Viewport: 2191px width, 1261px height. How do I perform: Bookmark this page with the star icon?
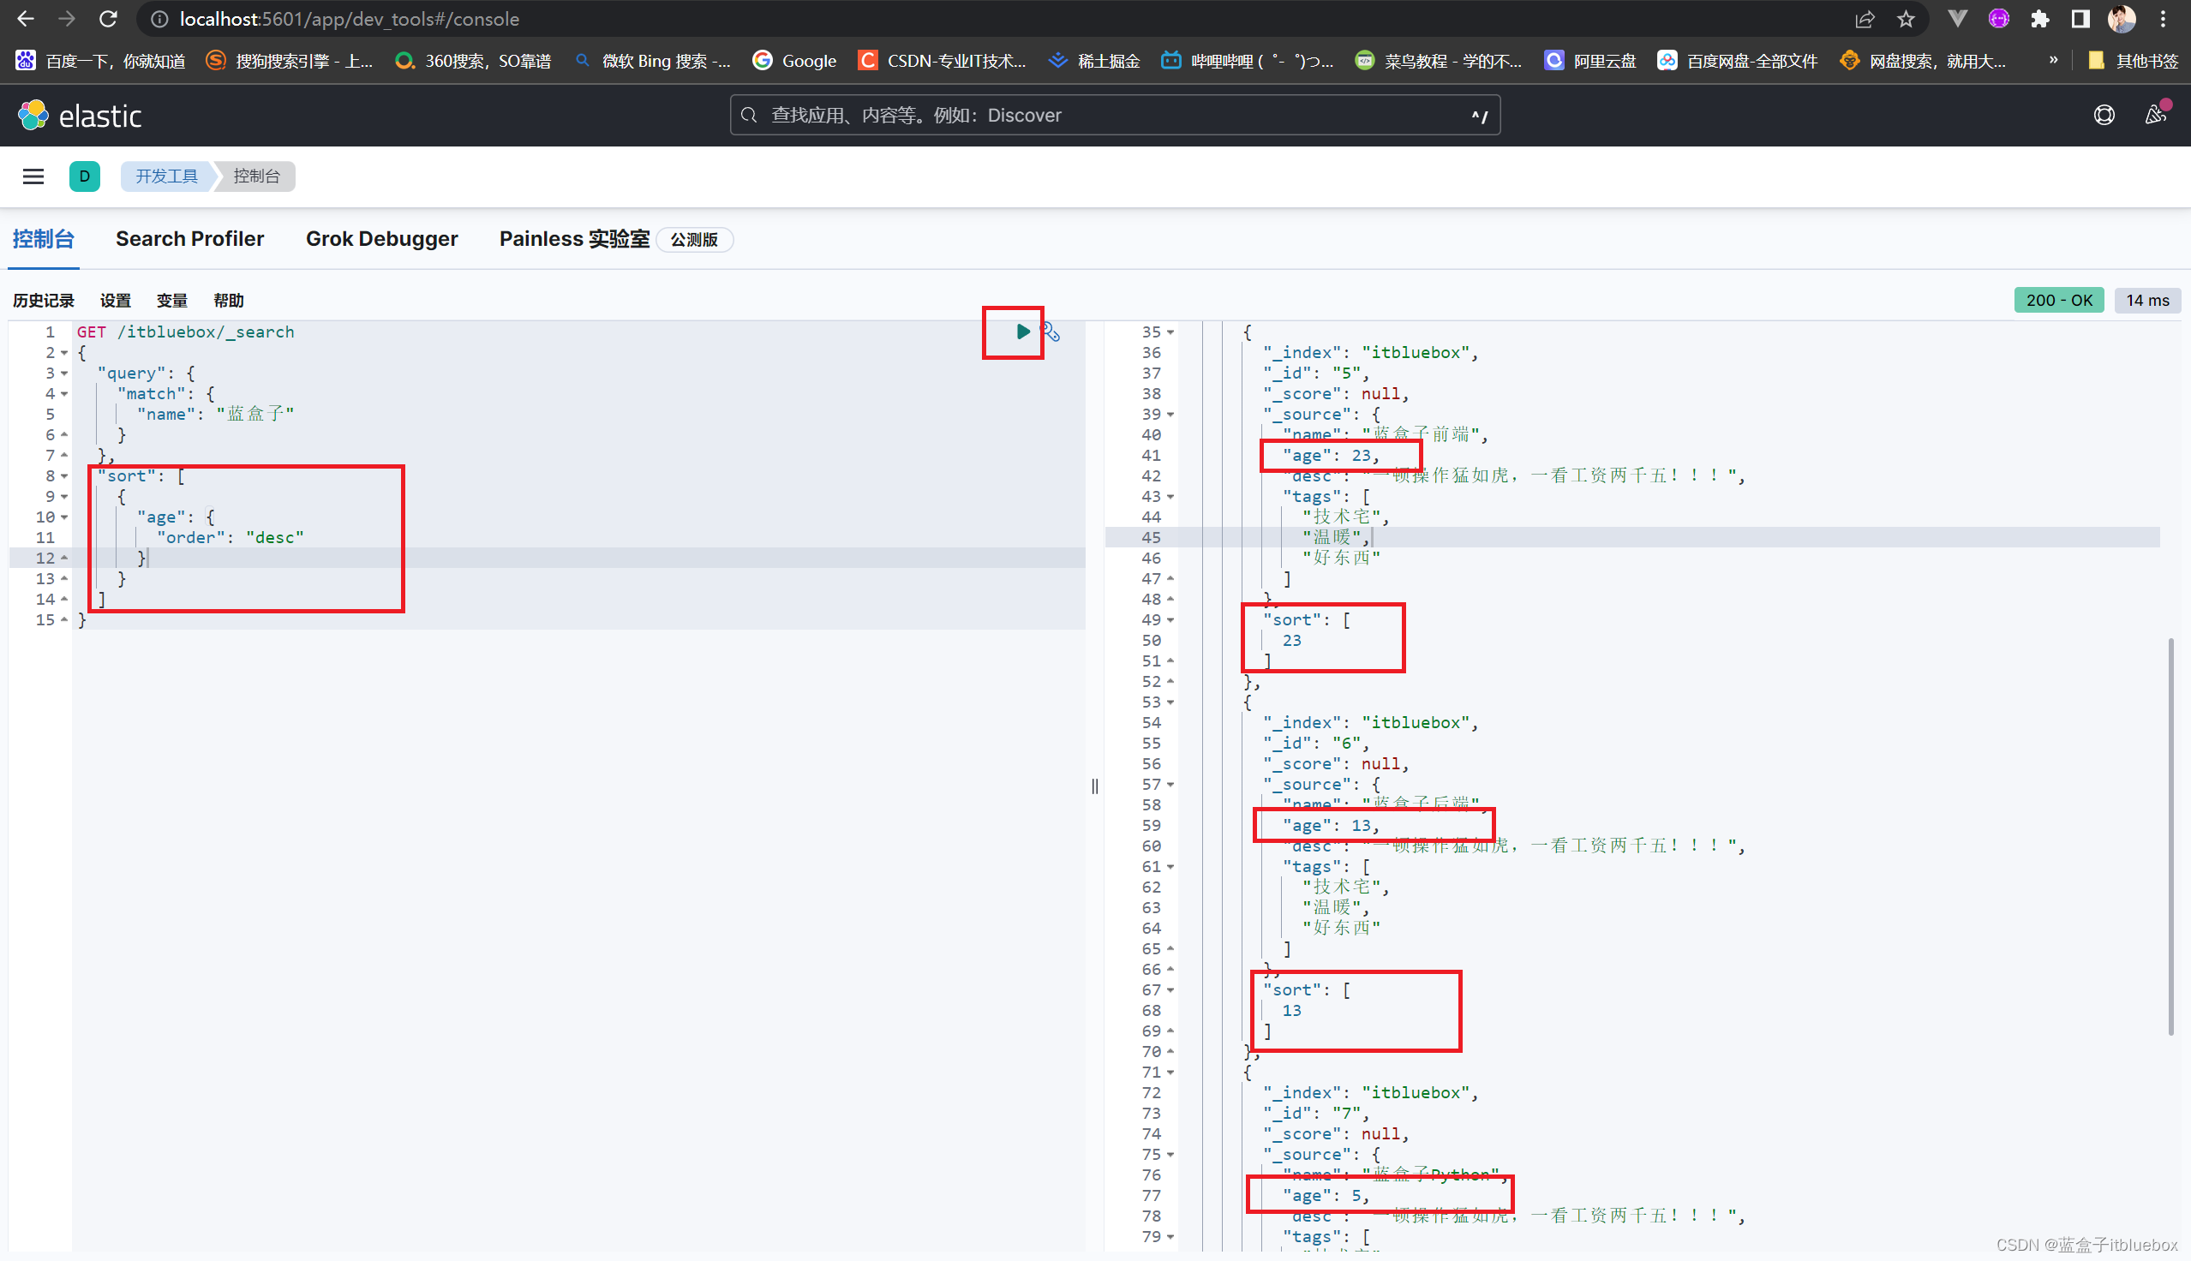click(1905, 19)
